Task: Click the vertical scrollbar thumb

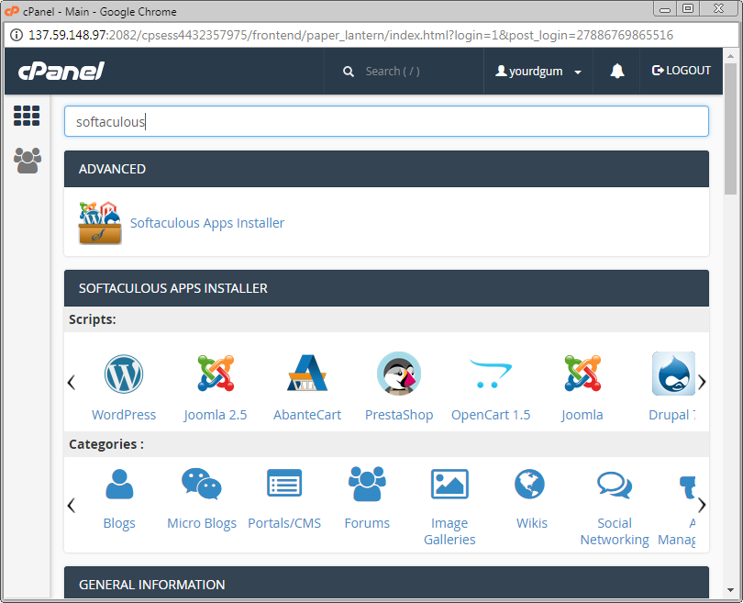Action: [x=730, y=128]
